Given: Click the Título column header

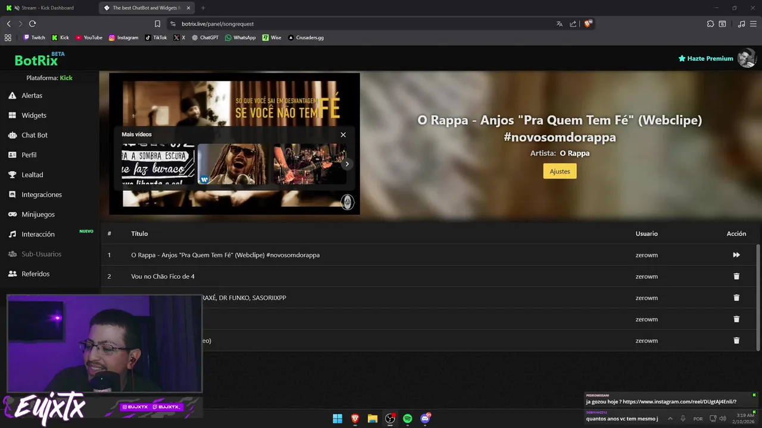Looking at the screenshot, I should click(x=139, y=234).
